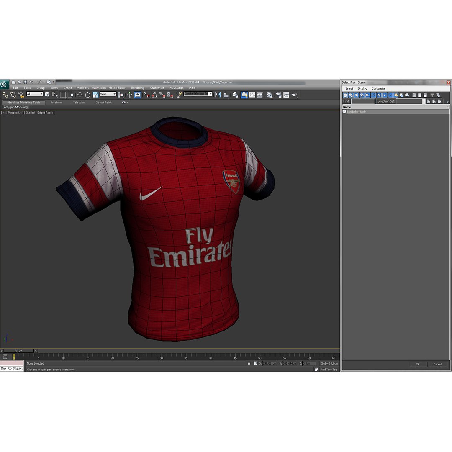Click the Render Production teapot icon
This screenshot has width=452, height=452.
[294, 95]
